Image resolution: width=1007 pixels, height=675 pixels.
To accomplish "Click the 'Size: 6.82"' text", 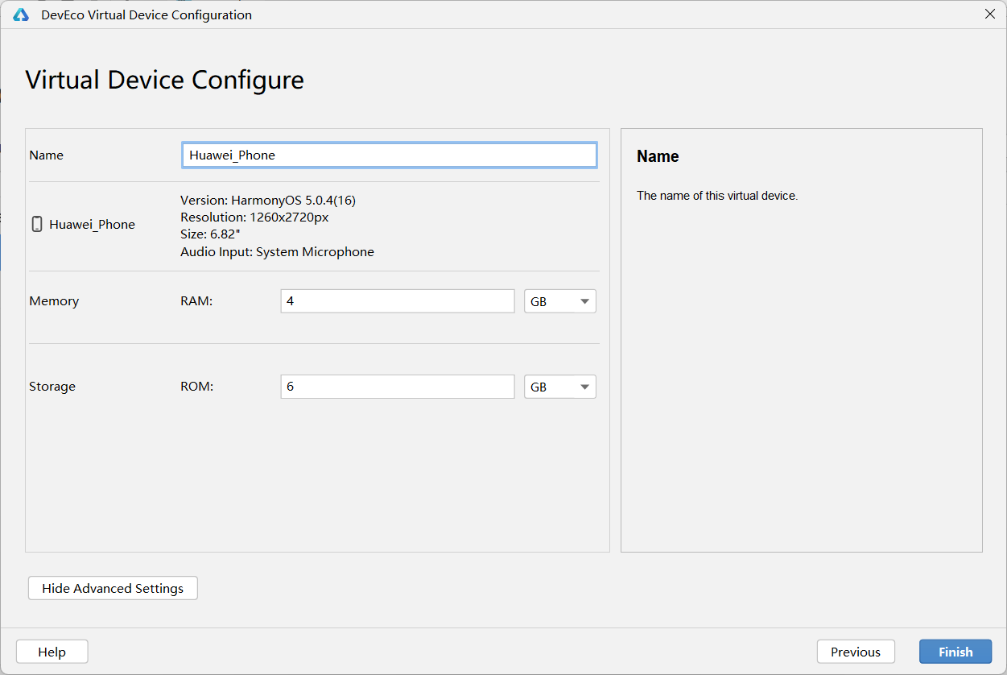I will click(210, 234).
